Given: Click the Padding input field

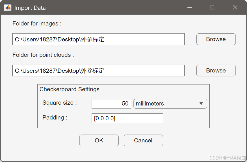Looking at the screenshot, I should [127, 118].
